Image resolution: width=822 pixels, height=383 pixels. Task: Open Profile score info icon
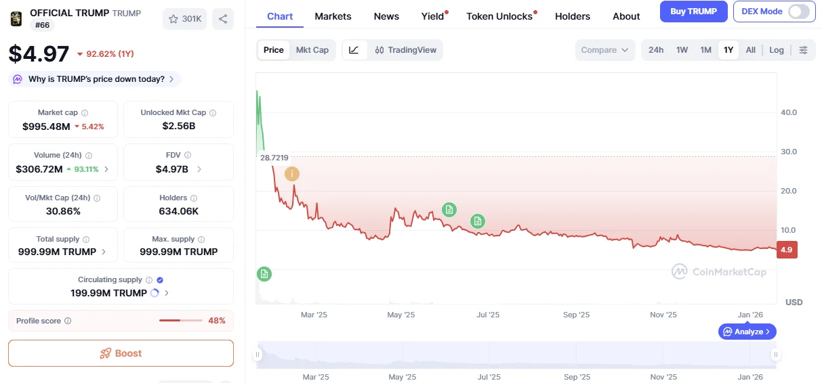click(x=68, y=321)
